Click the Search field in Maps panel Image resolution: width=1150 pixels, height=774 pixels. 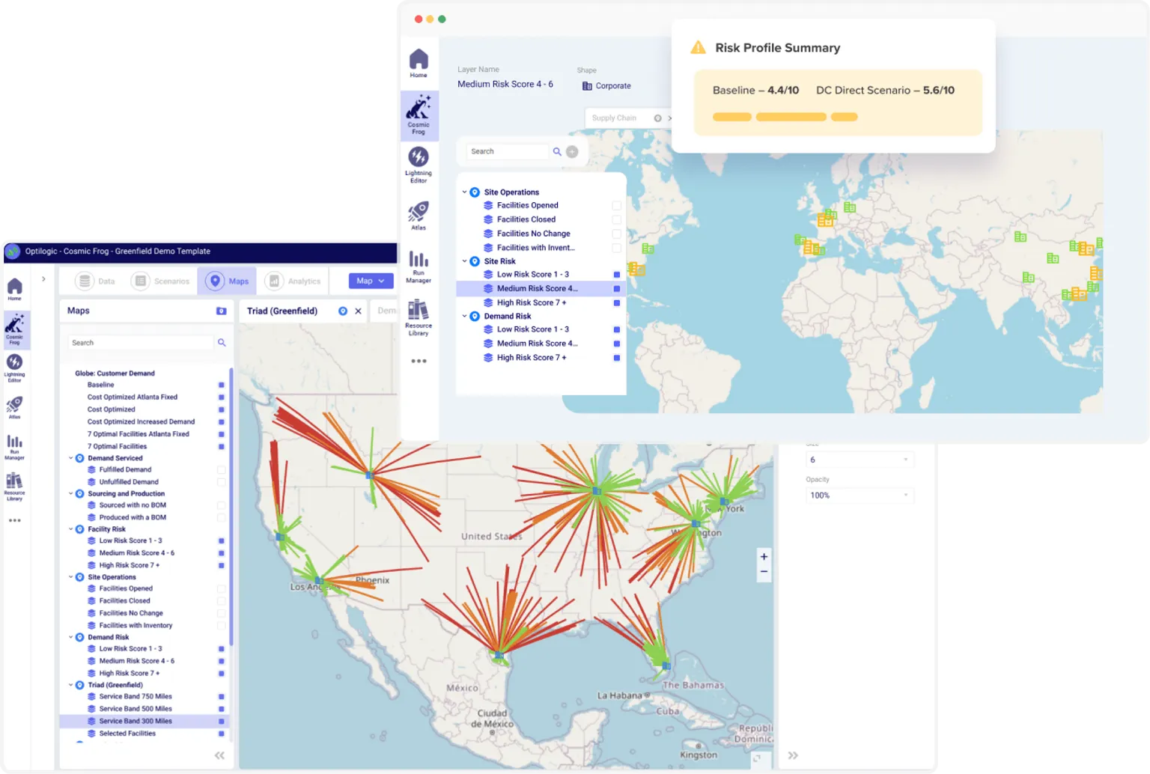[x=139, y=343]
